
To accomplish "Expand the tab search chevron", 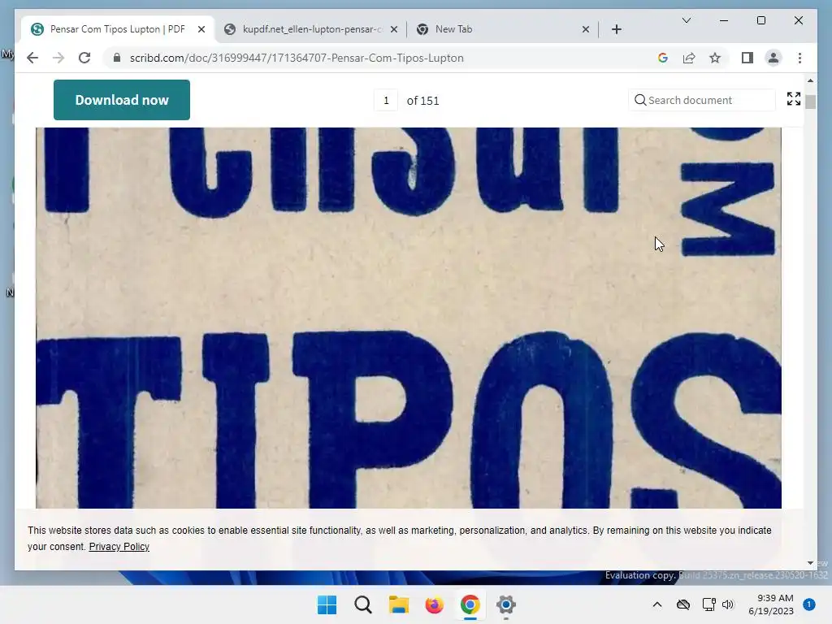I will pyautogui.click(x=686, y=20).
